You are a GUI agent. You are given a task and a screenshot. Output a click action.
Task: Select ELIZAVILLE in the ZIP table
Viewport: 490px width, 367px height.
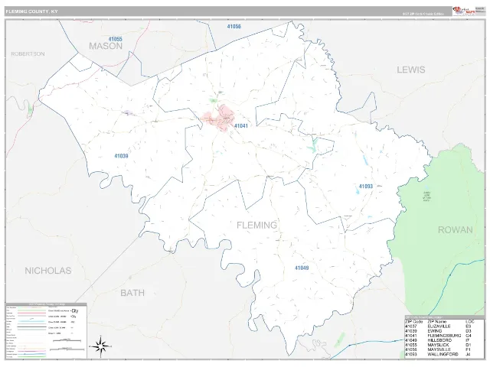(439, 326)
